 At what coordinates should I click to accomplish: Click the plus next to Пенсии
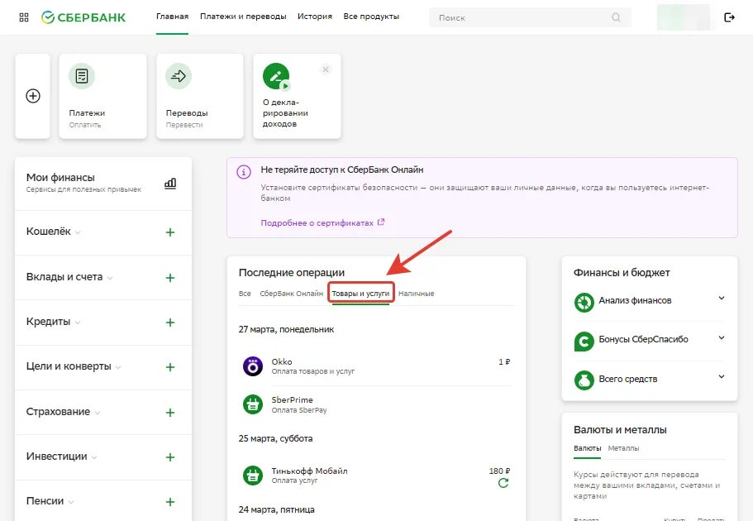point(170,502)
